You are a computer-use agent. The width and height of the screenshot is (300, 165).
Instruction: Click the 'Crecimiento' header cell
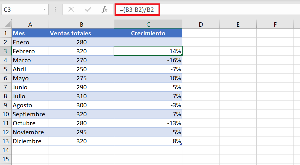tap(148, 33)
